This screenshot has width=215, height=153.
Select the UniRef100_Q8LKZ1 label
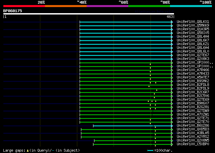coord(193,44)
